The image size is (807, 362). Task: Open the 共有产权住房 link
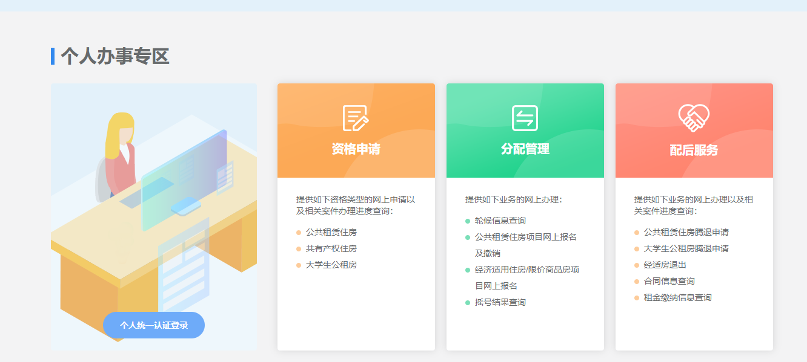point(331,248)
